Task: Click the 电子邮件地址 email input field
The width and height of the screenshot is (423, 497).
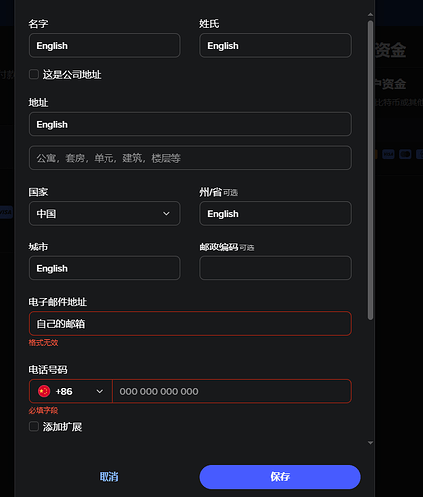Action: [190, 324]
